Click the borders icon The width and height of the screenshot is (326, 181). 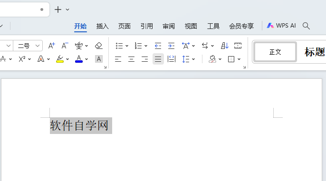coord(231,59)
